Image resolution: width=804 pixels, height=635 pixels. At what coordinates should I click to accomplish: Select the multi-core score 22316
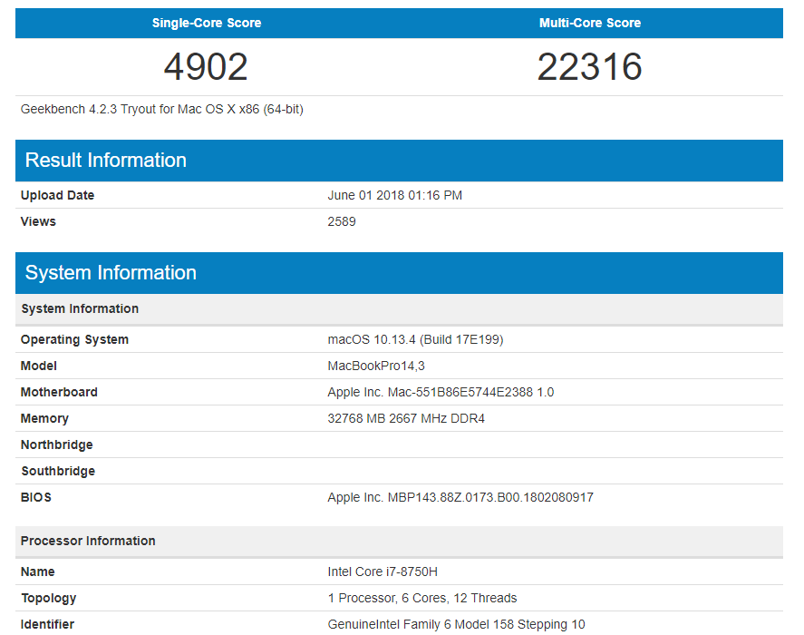pos(590,65)
